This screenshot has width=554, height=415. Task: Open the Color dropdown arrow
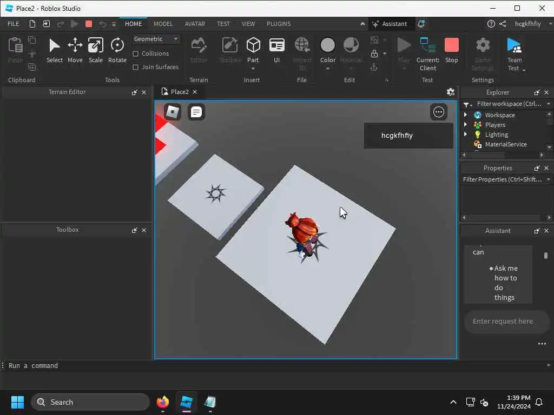tap(327, 69)
